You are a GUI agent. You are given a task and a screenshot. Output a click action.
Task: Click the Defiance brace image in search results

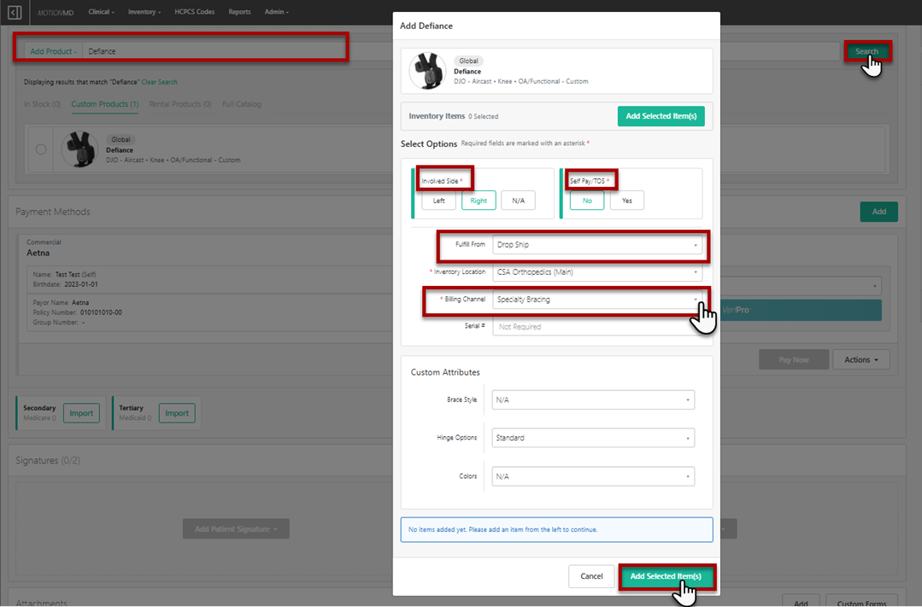[x=79, y=149]
